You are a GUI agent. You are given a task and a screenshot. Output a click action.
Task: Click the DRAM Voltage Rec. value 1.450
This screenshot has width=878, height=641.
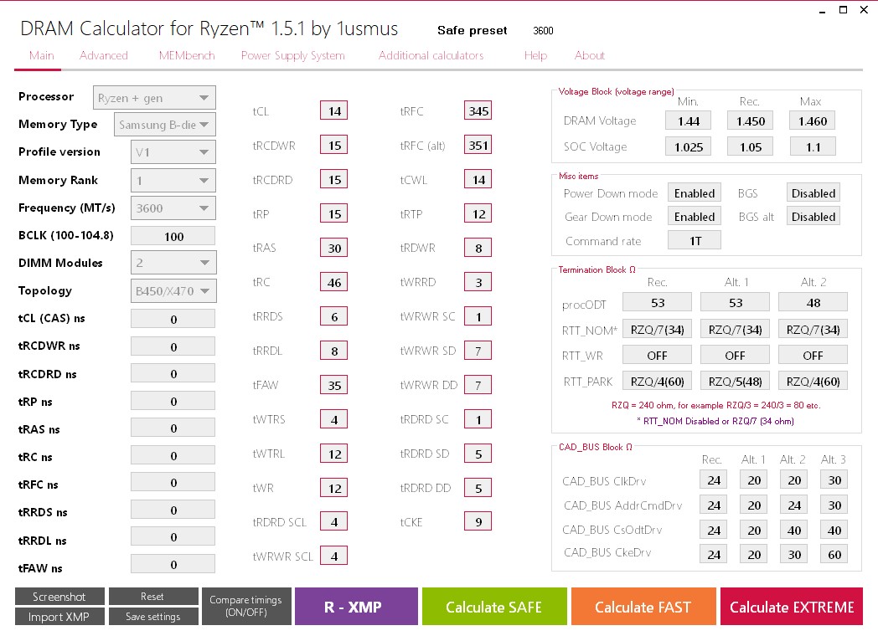[x=751, y=121]
